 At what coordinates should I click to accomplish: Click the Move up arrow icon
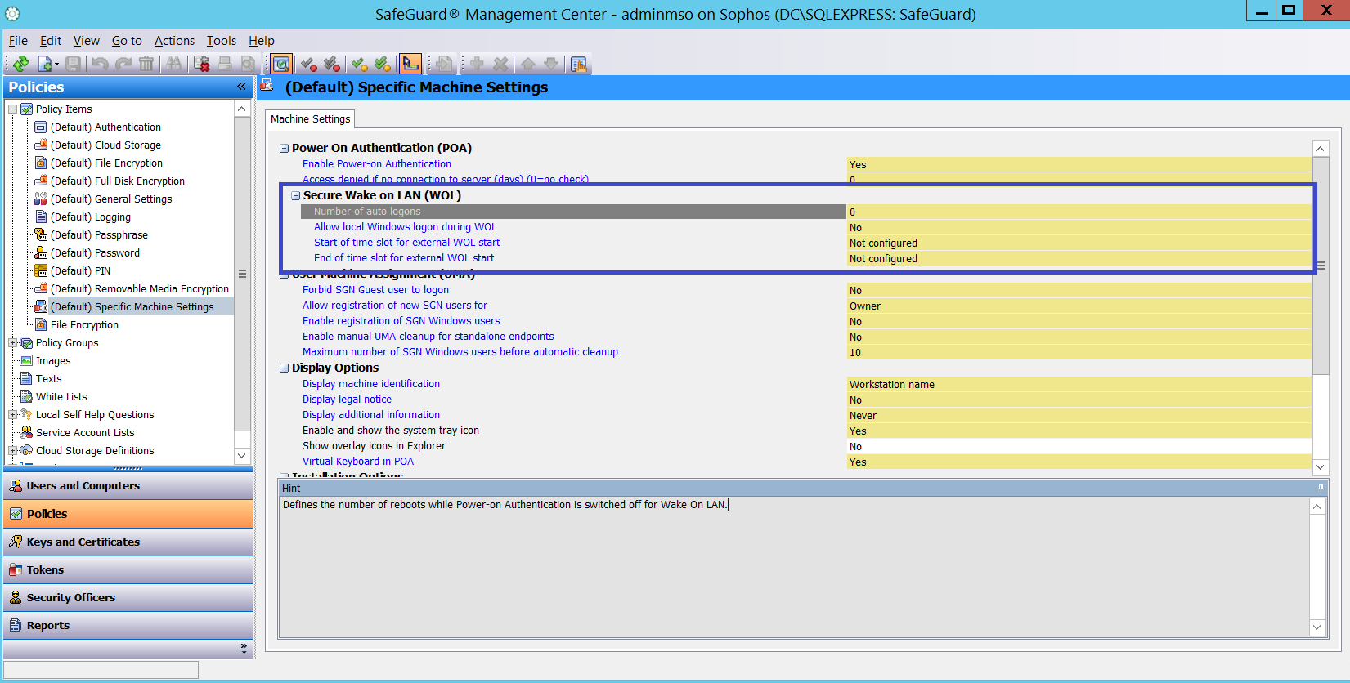pyautogui.click(x=528, y=64)
